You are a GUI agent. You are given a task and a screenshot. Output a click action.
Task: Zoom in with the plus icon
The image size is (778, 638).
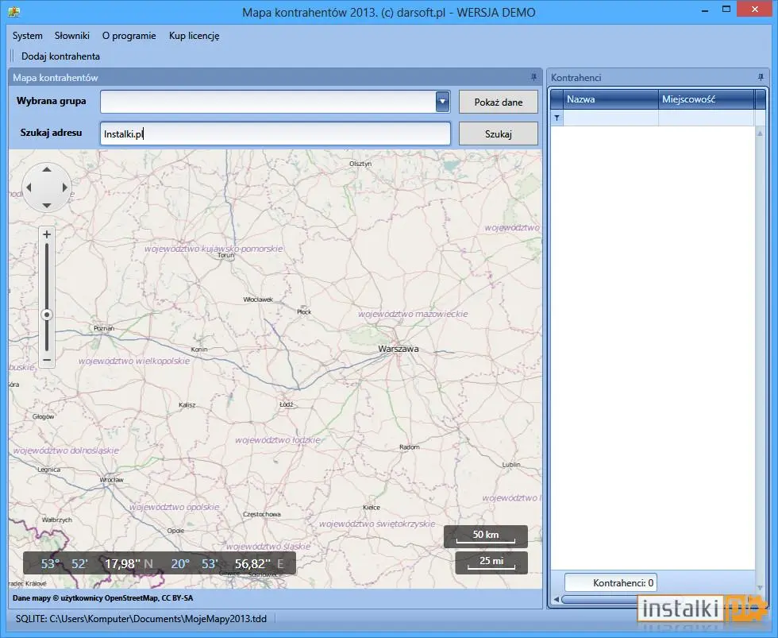coord(47,234)
